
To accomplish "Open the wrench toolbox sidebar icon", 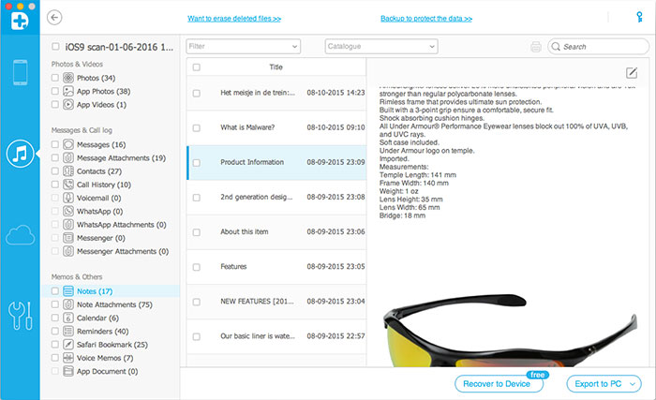I will [x=20, y=316].
